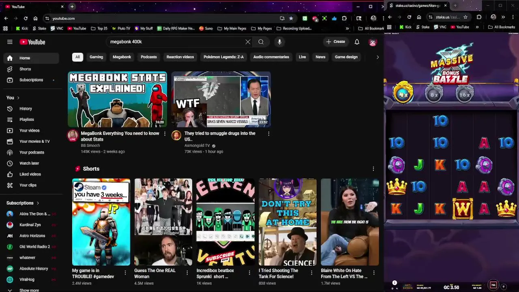Viewport: 519px width, 292px height.
Task: Open the extensions icon in the Stake window
Action: (x=479, y=17)
